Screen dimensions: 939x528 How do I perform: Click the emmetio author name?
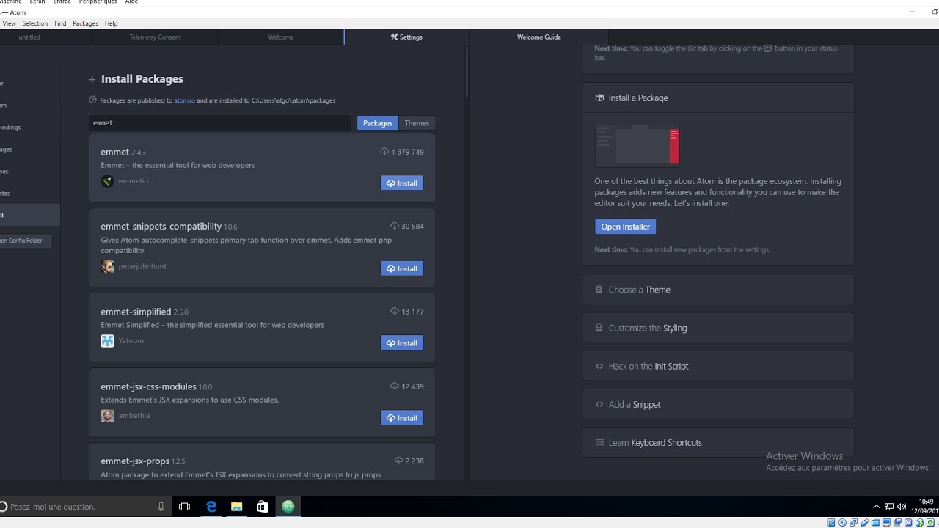click(x=134, y=181)
